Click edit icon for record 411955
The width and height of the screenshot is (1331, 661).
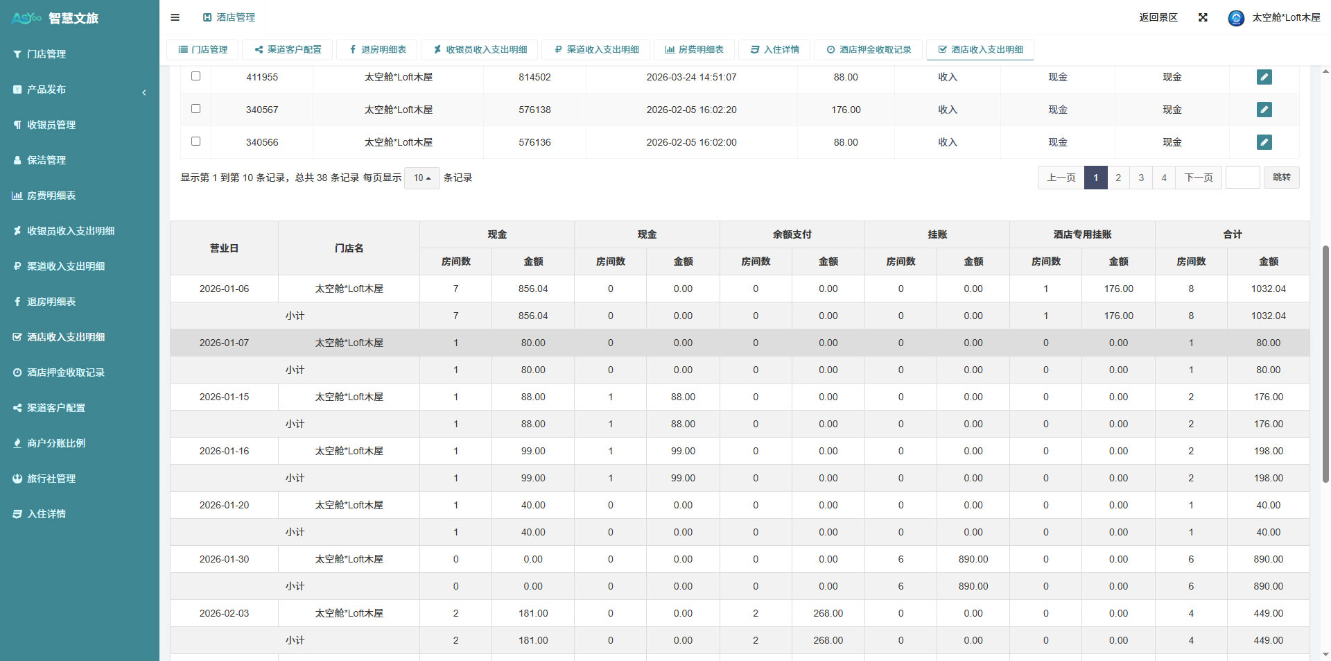pyautogui.click(x=1264, y=77)
